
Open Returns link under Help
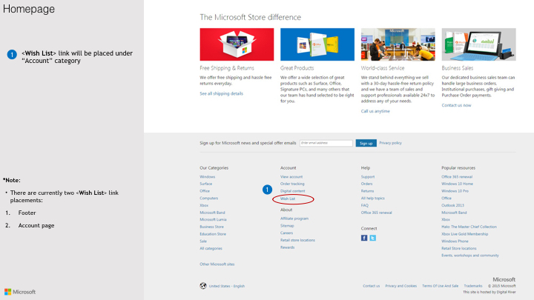(x=367, y=191)
